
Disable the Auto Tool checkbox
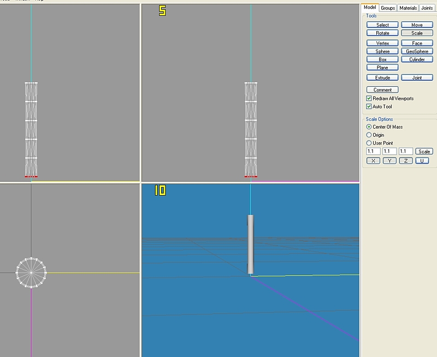pyautogui.click(x=369, y=107)
